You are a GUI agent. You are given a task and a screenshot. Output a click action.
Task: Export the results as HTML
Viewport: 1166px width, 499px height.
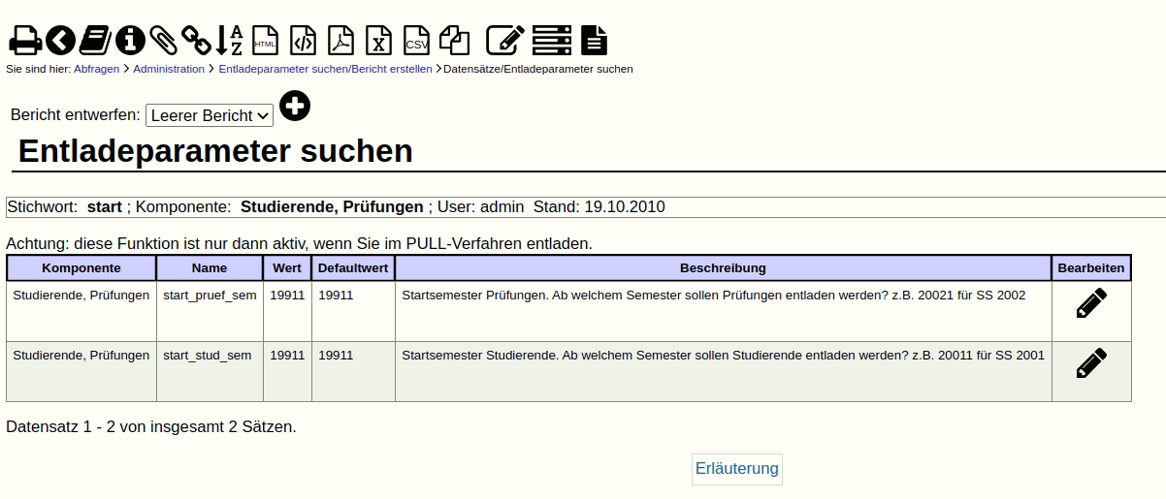click(265, 40)
